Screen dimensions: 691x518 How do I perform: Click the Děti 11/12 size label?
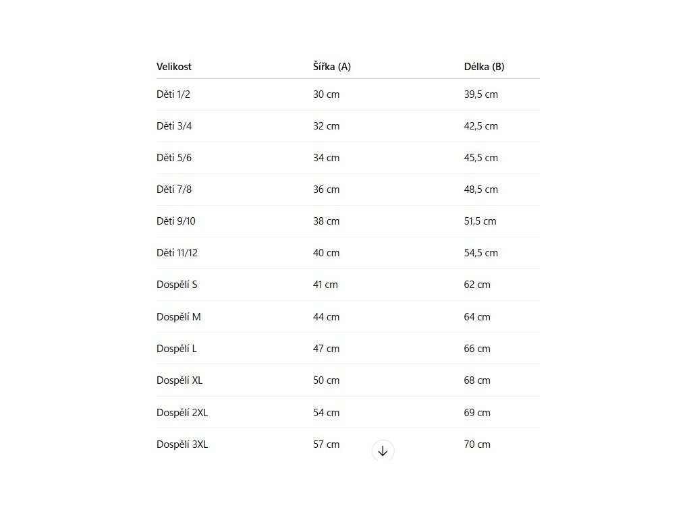(x=177, y=253)
